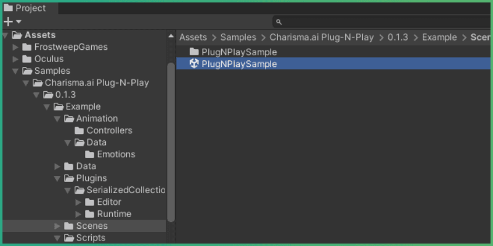
Task: Click the Example breadcrumb link
Action: (439, 38)
